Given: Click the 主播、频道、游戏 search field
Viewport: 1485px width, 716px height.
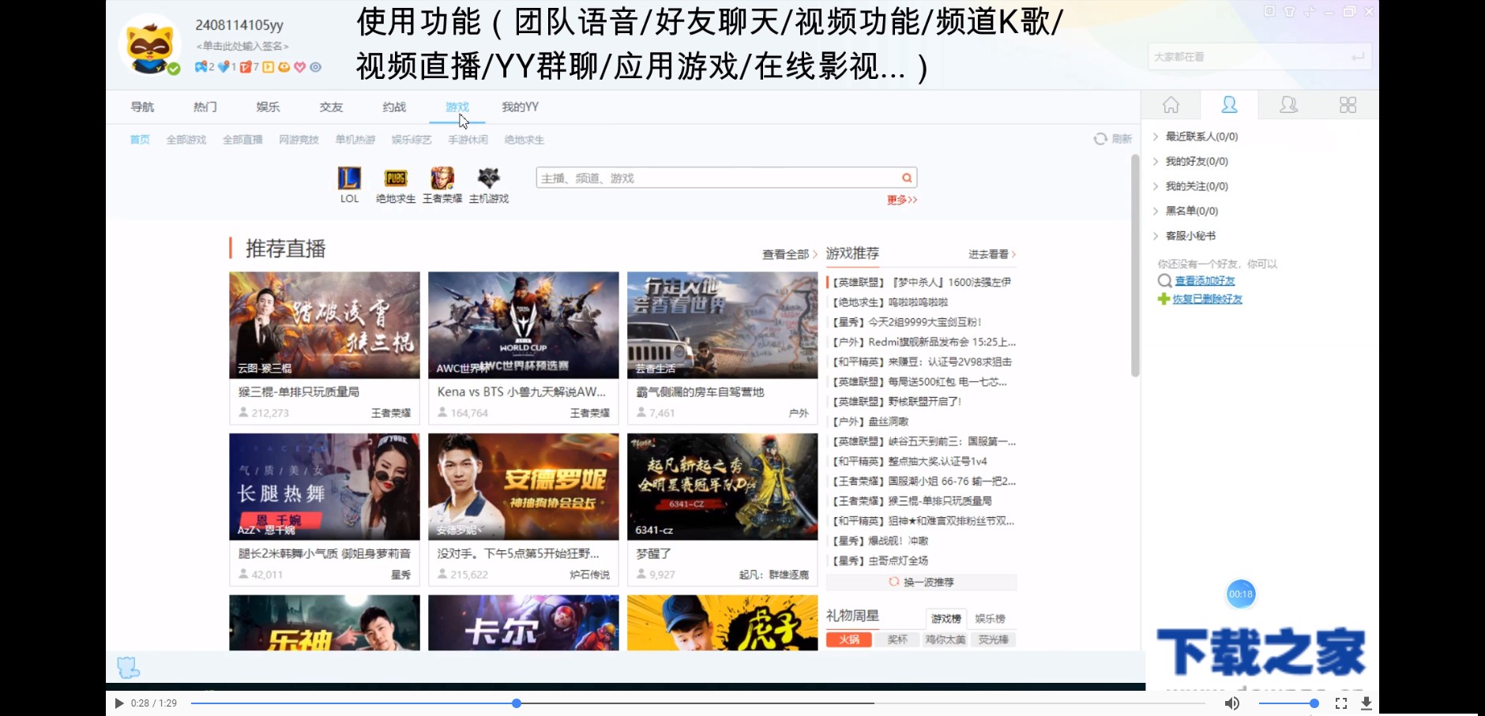Looking at the screenshot, I should coord(711,177).
